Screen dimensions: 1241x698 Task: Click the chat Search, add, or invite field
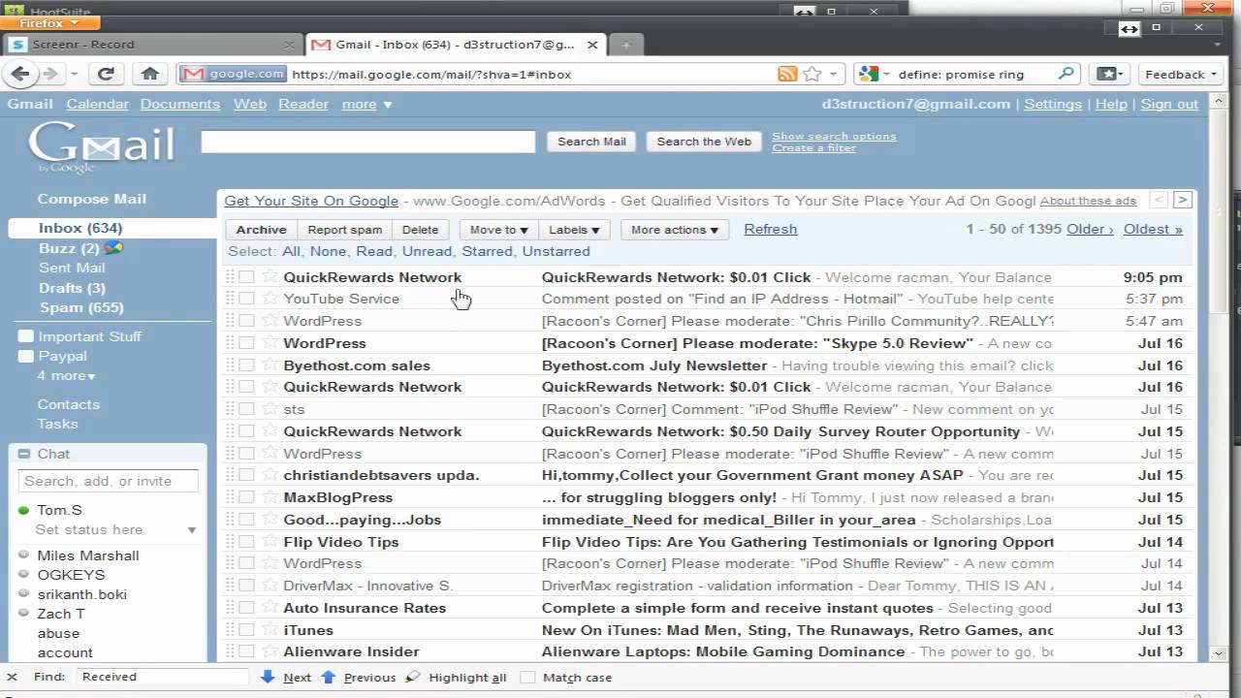109,481
